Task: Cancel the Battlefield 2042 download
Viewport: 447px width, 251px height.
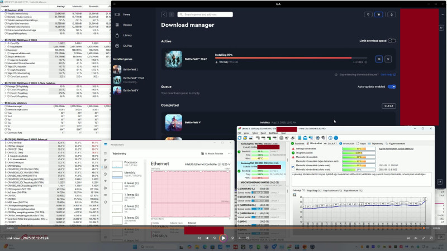Action: click(x=388, y=59)
